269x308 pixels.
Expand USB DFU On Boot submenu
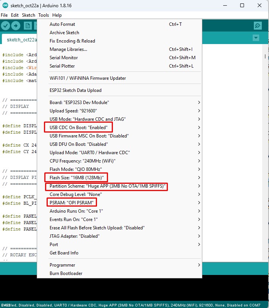point(119,144)
